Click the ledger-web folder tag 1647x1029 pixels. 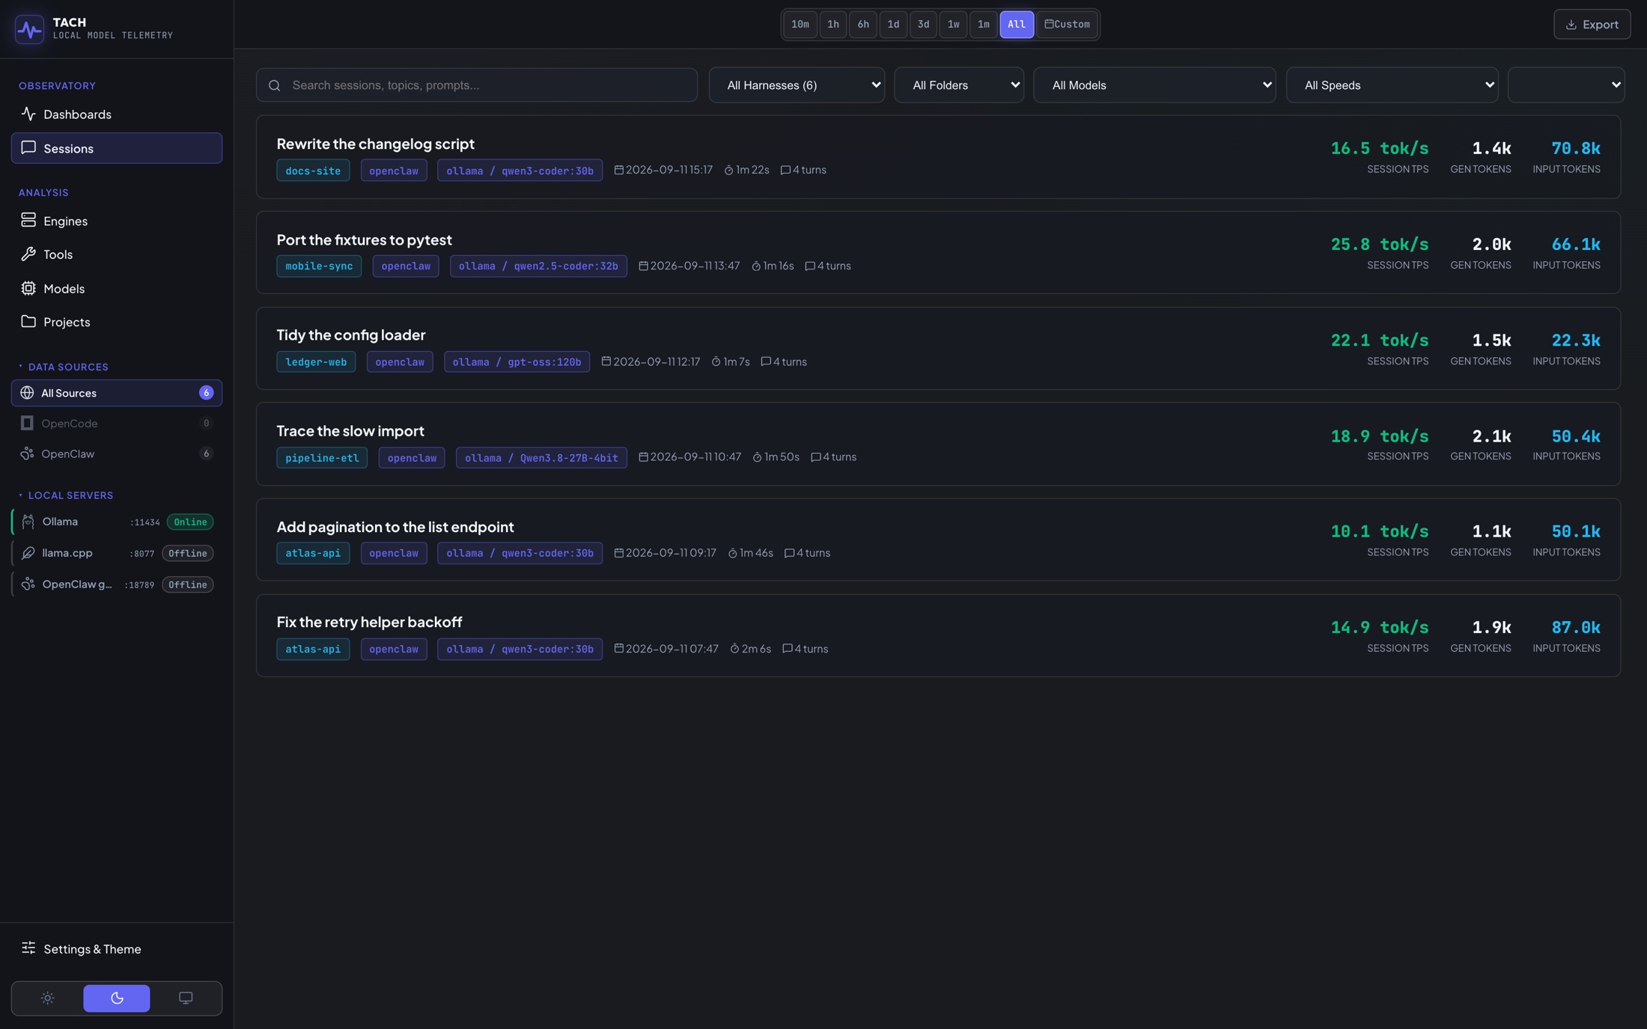click(x=316, y=362)
